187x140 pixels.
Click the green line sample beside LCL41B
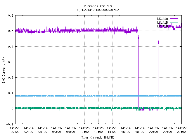[x=174, y=22]
